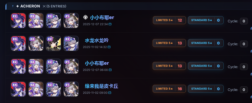The image size is (252, 103).
Task: Select the E0 Acheron avatar in second row
Action: tap(18, 43)
